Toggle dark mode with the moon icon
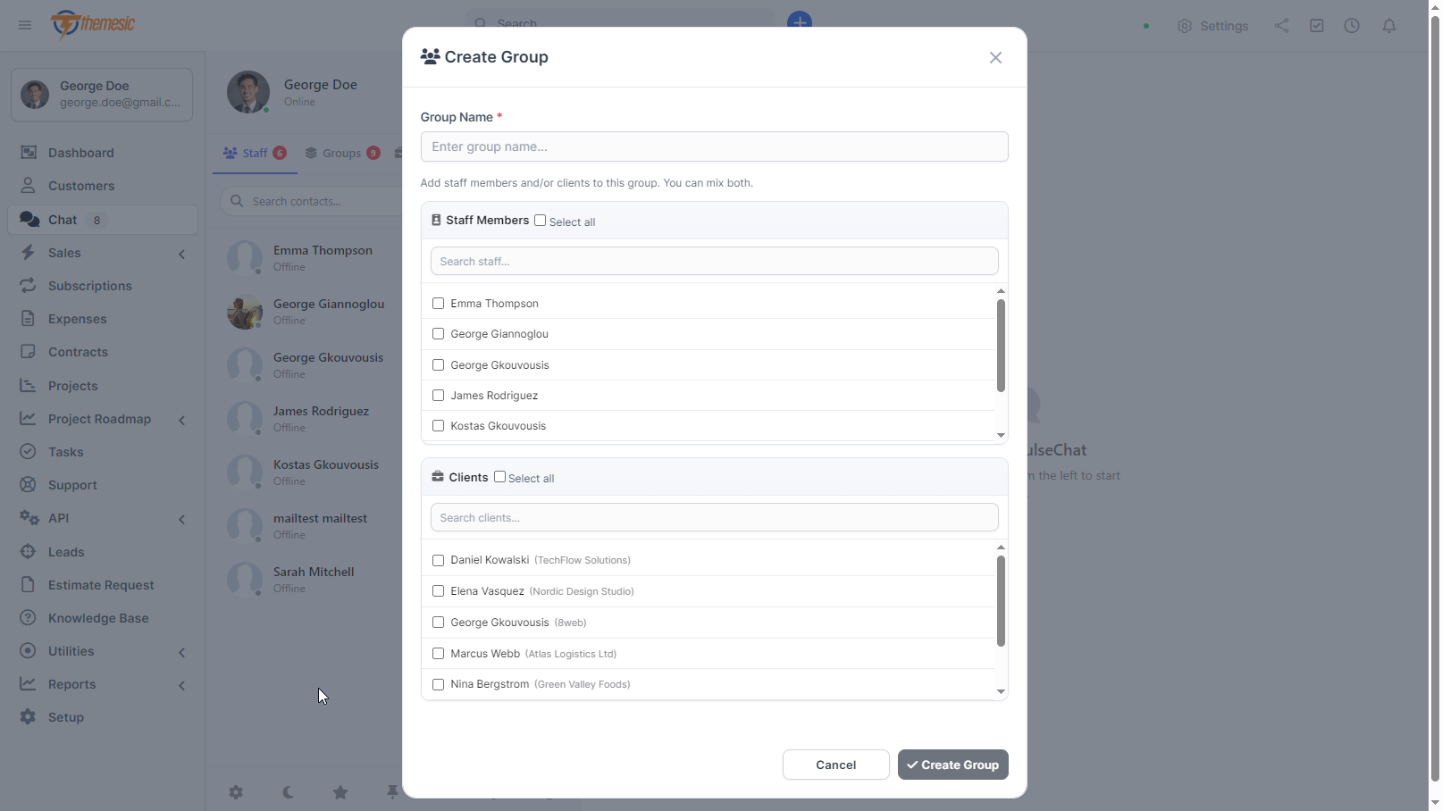The width and height of the screenshot is (1442, 811). (288, 791)
